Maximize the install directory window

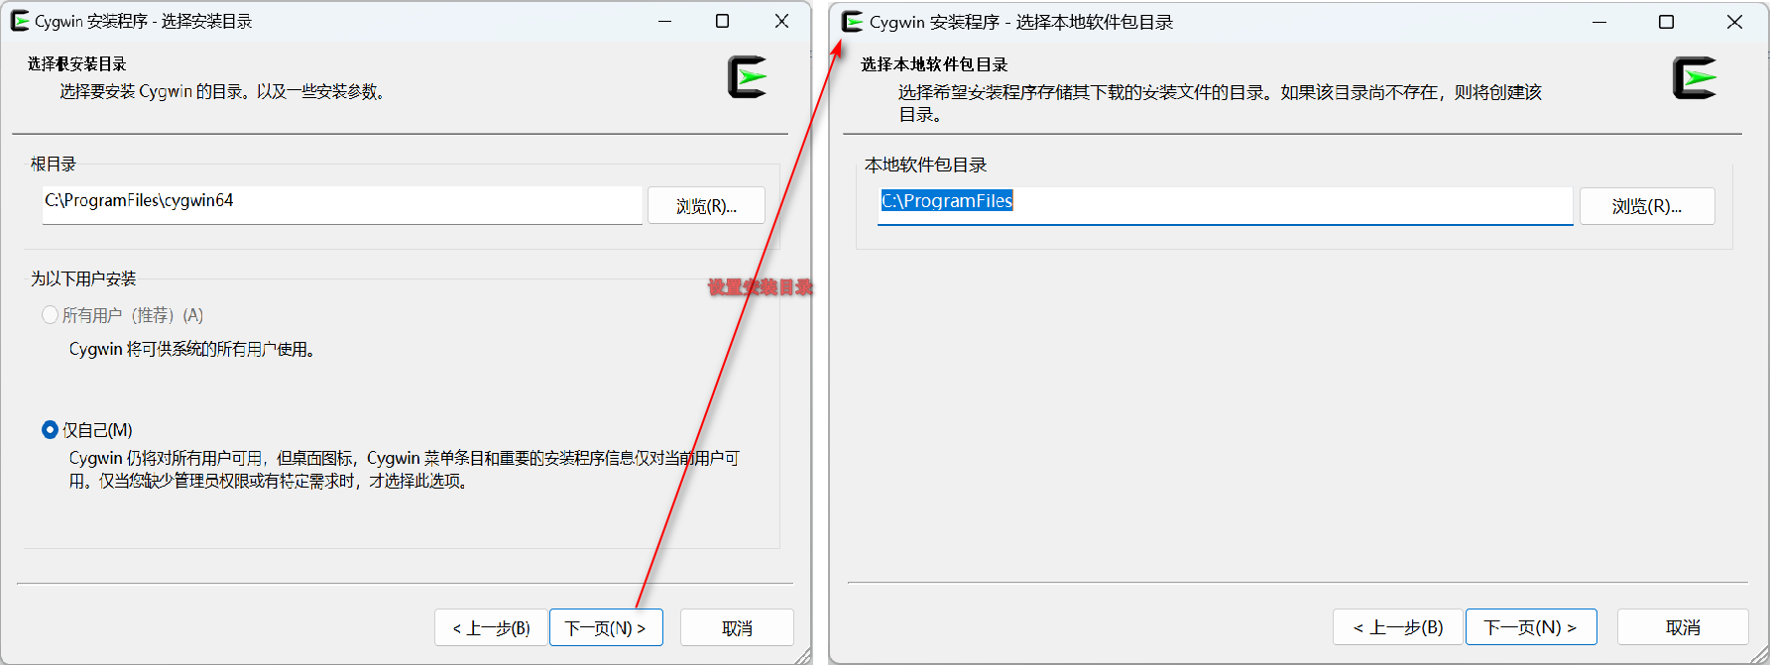(723, 21)
